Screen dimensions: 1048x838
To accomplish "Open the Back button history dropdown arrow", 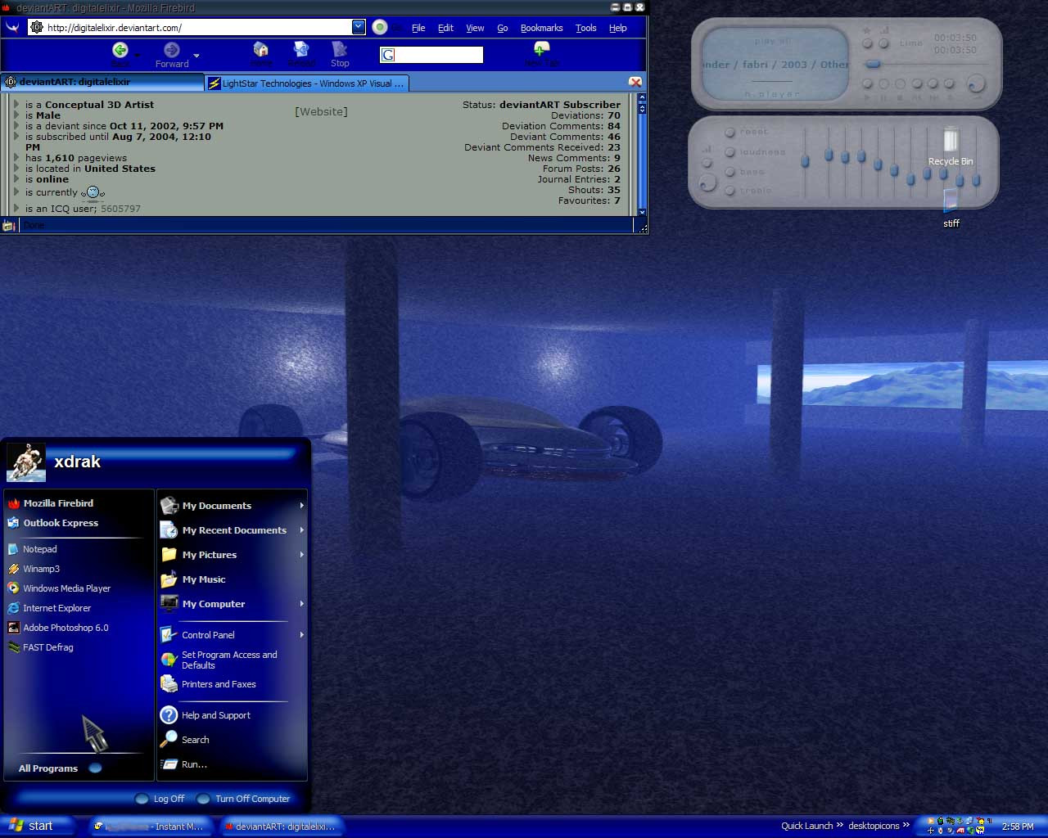I will (138, 56).
